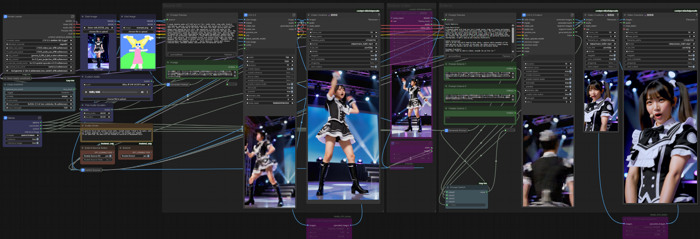Screen dimensions: 700x239
Task: Collapse dot on Start Image node
Action: coord(83,16)
